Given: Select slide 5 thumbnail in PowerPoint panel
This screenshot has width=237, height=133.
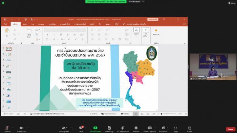Looking at the screenshot, I should [8, 72].
